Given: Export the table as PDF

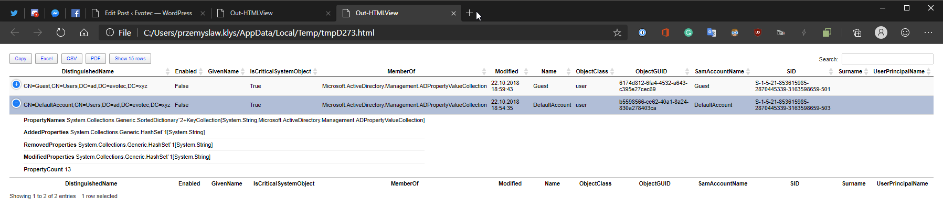Looking at the screenshot, I should click(x=96, y=59).
